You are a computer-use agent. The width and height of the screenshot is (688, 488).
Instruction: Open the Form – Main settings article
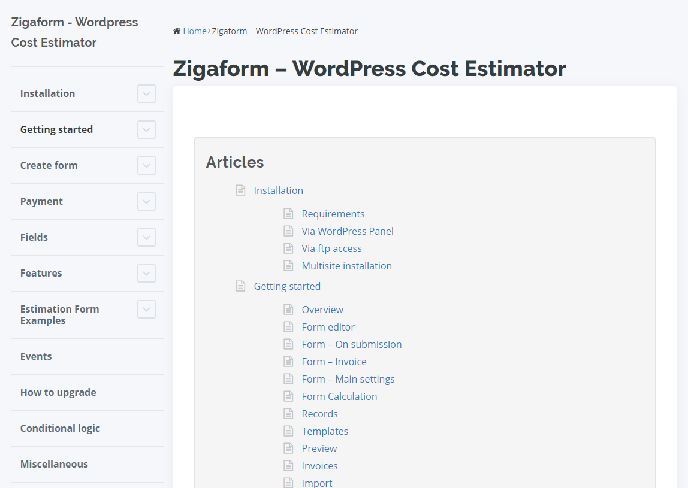pyautogui.click(x=348, y=379)
